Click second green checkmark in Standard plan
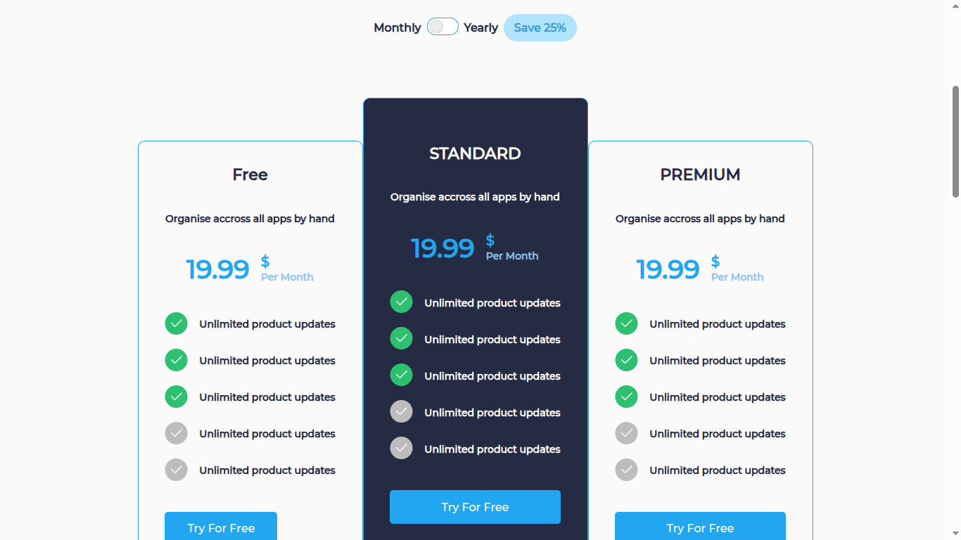The height and width of the screenshot is (540, 961). [x=401, y=340]
